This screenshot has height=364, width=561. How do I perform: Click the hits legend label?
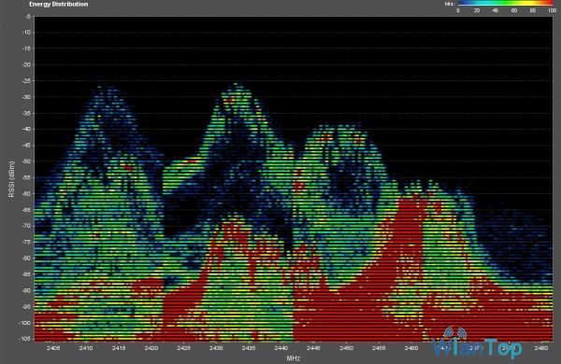coord(450,4)
